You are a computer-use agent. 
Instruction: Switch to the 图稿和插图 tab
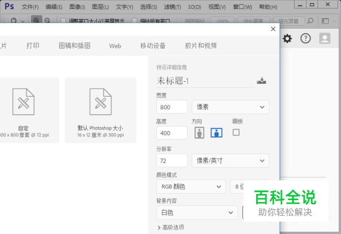[x=74, y=45]
